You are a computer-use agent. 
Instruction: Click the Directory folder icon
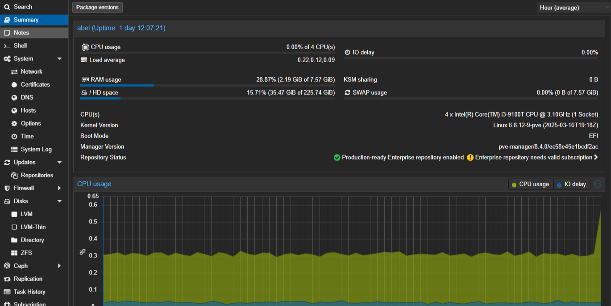pyautogui.click(x=14, y=240)
